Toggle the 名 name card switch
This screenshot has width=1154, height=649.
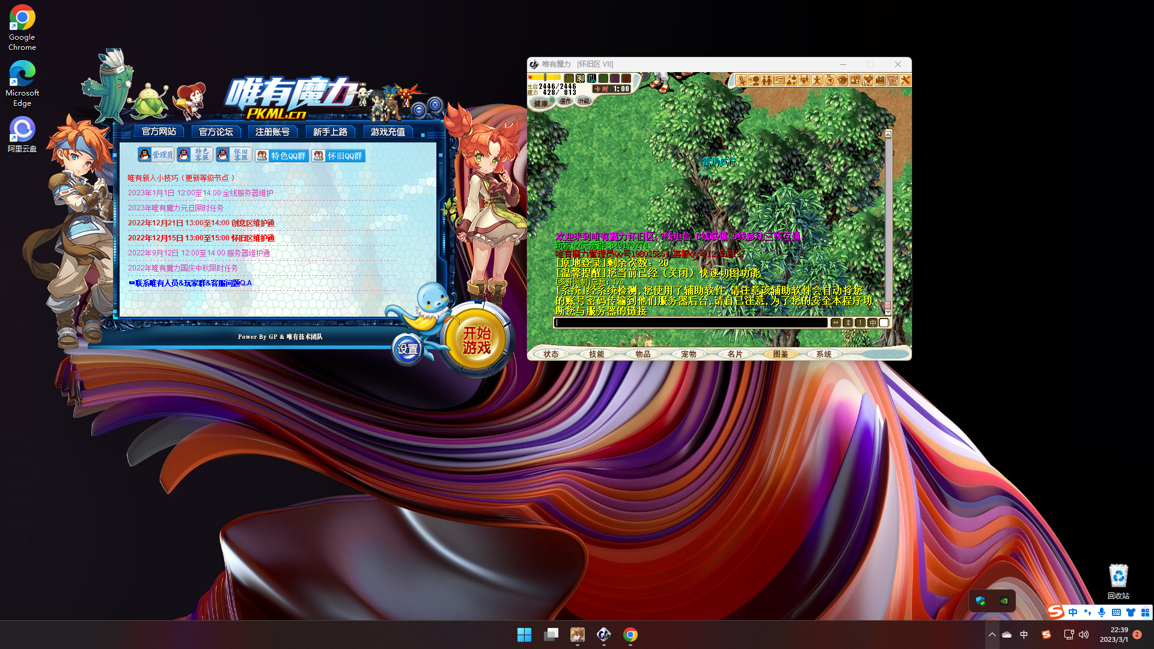(603, 78)
